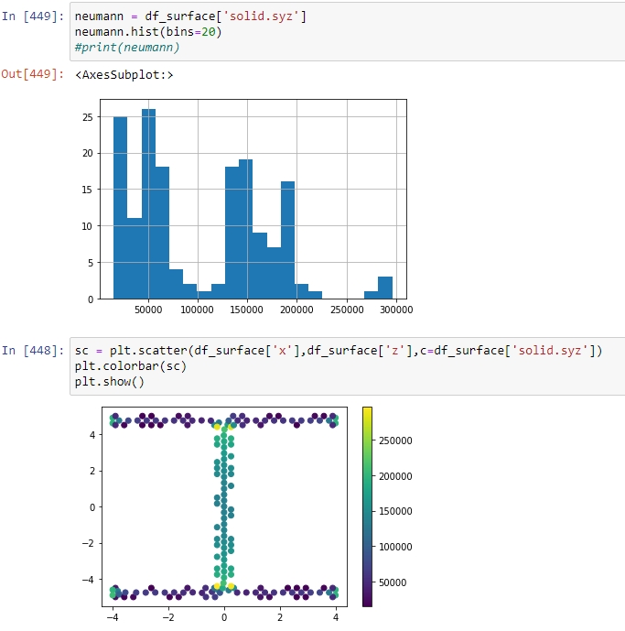Select the <AxesSubplot:> output text
Viewport: 625px width, 631px height.
[124, 74]
